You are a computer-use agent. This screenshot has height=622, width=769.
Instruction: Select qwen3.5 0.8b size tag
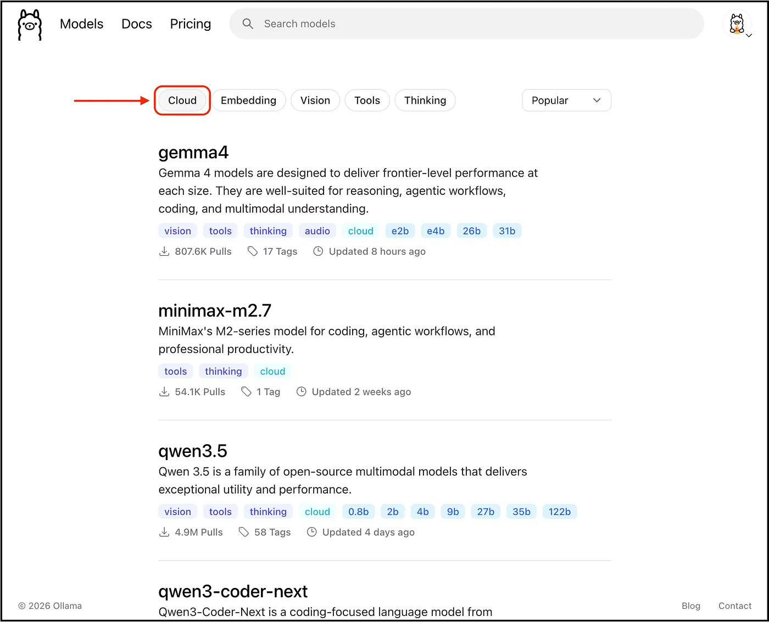[358, 512]
